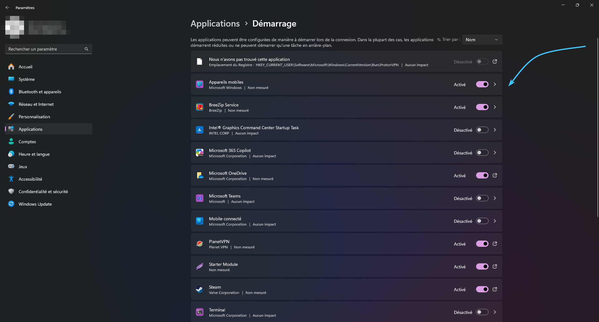
Task: Click Applications breadcrumb link
Action: pos(215,24)
